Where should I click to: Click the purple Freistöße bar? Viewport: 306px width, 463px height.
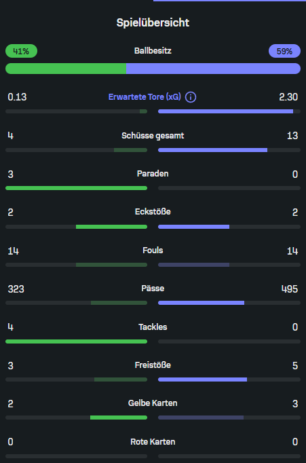[202, 379]
